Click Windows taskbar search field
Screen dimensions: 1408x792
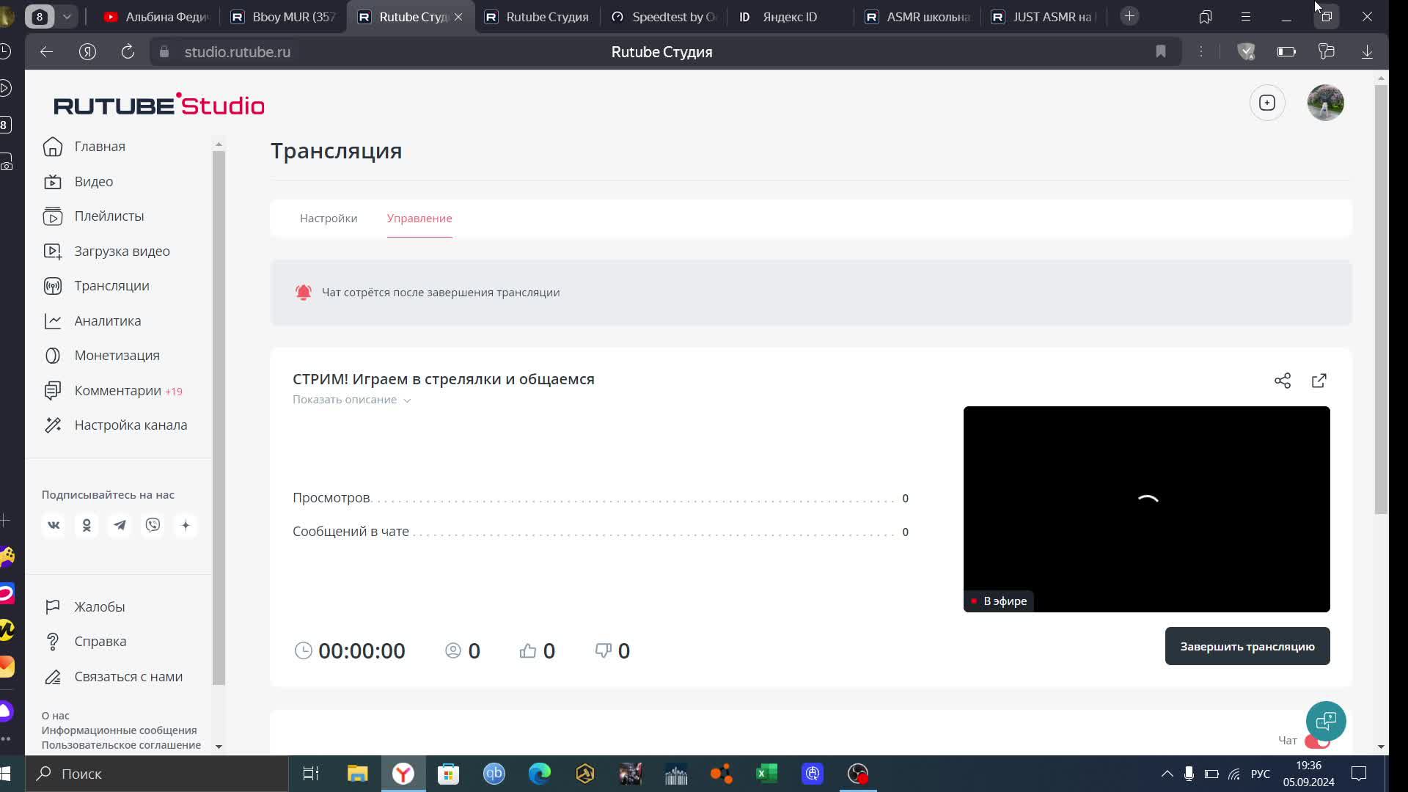[158, 774]
